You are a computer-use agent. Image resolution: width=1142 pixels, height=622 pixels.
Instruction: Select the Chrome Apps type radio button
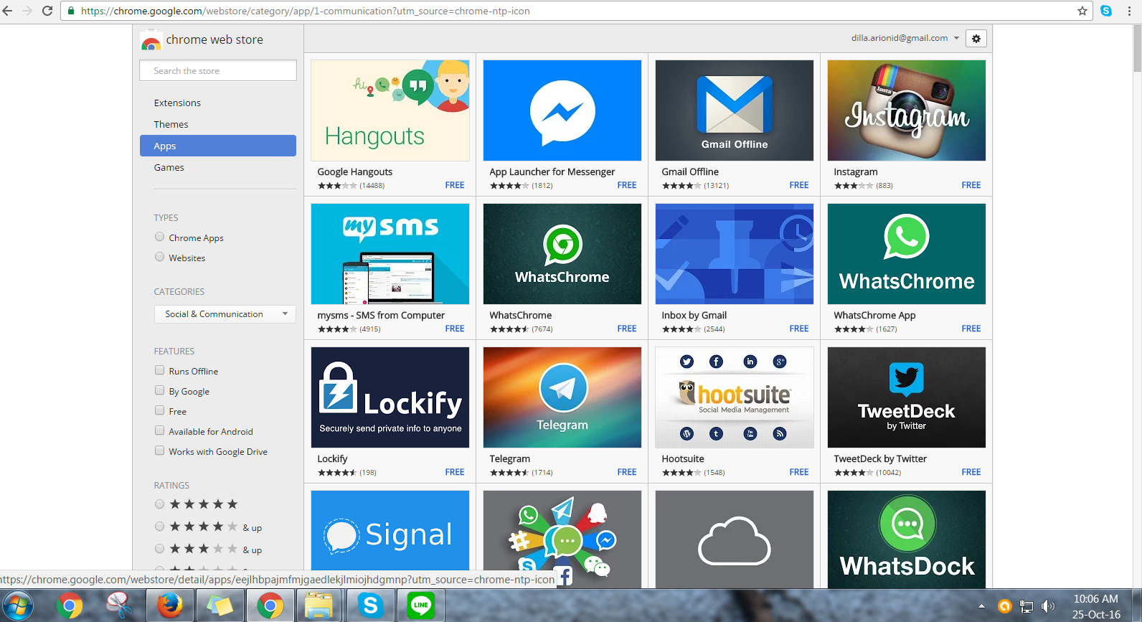pyautogui.click(x=159, y=237)
